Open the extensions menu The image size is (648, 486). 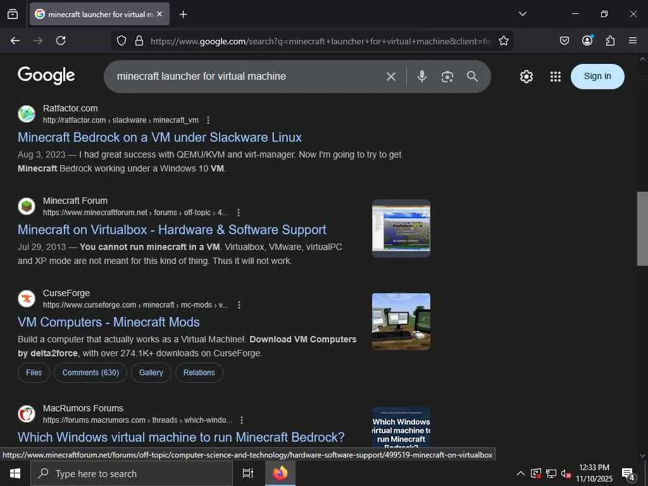tap(610, 40)
